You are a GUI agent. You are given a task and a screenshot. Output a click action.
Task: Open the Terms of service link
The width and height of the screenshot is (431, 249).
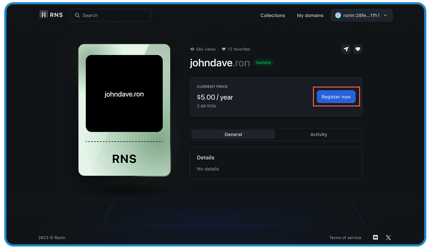(x=345, y=238)
